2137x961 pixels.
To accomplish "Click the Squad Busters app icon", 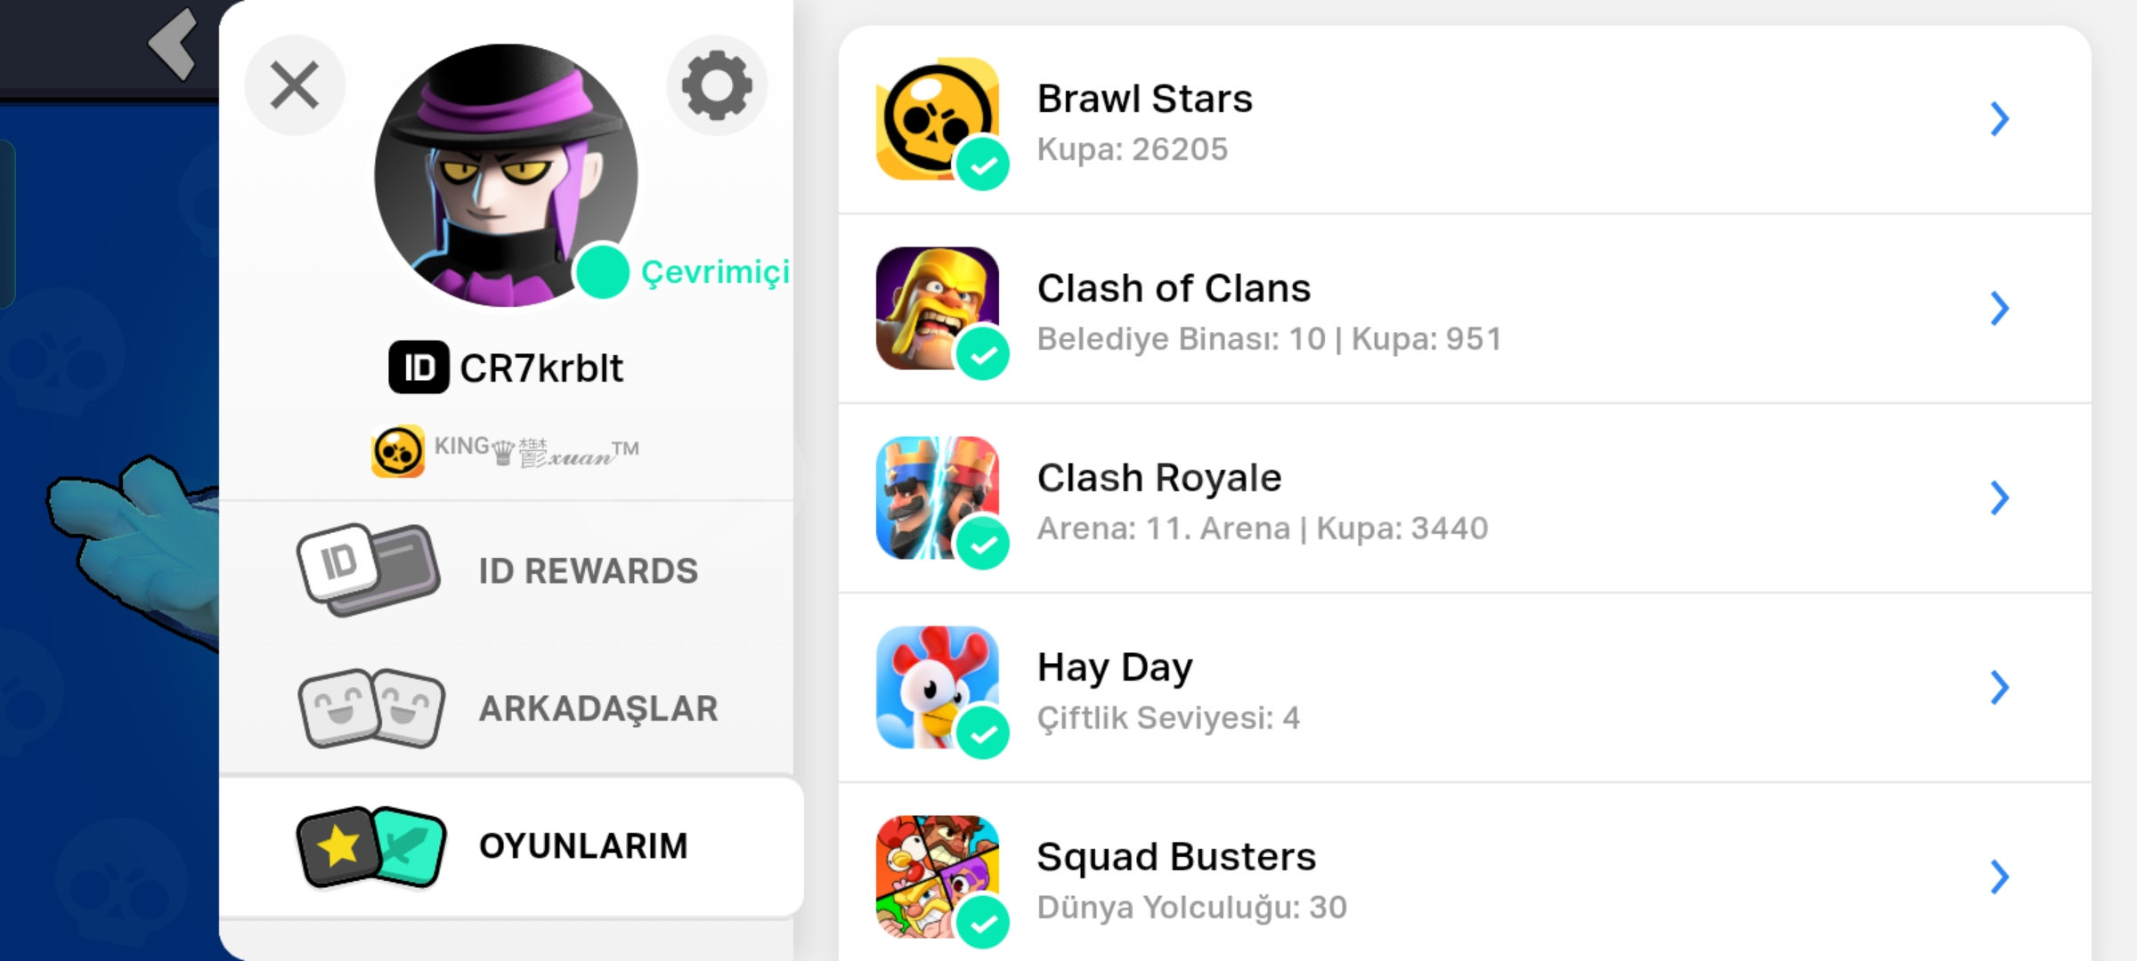I will (x=938, y=876).
